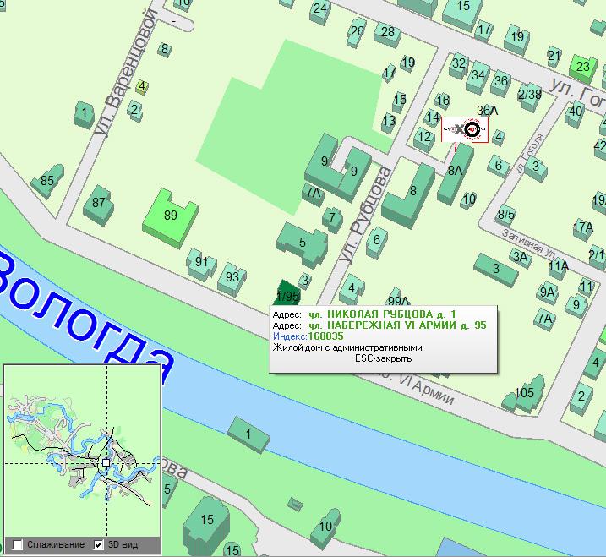Select the bright green building 23

[582, 65]
